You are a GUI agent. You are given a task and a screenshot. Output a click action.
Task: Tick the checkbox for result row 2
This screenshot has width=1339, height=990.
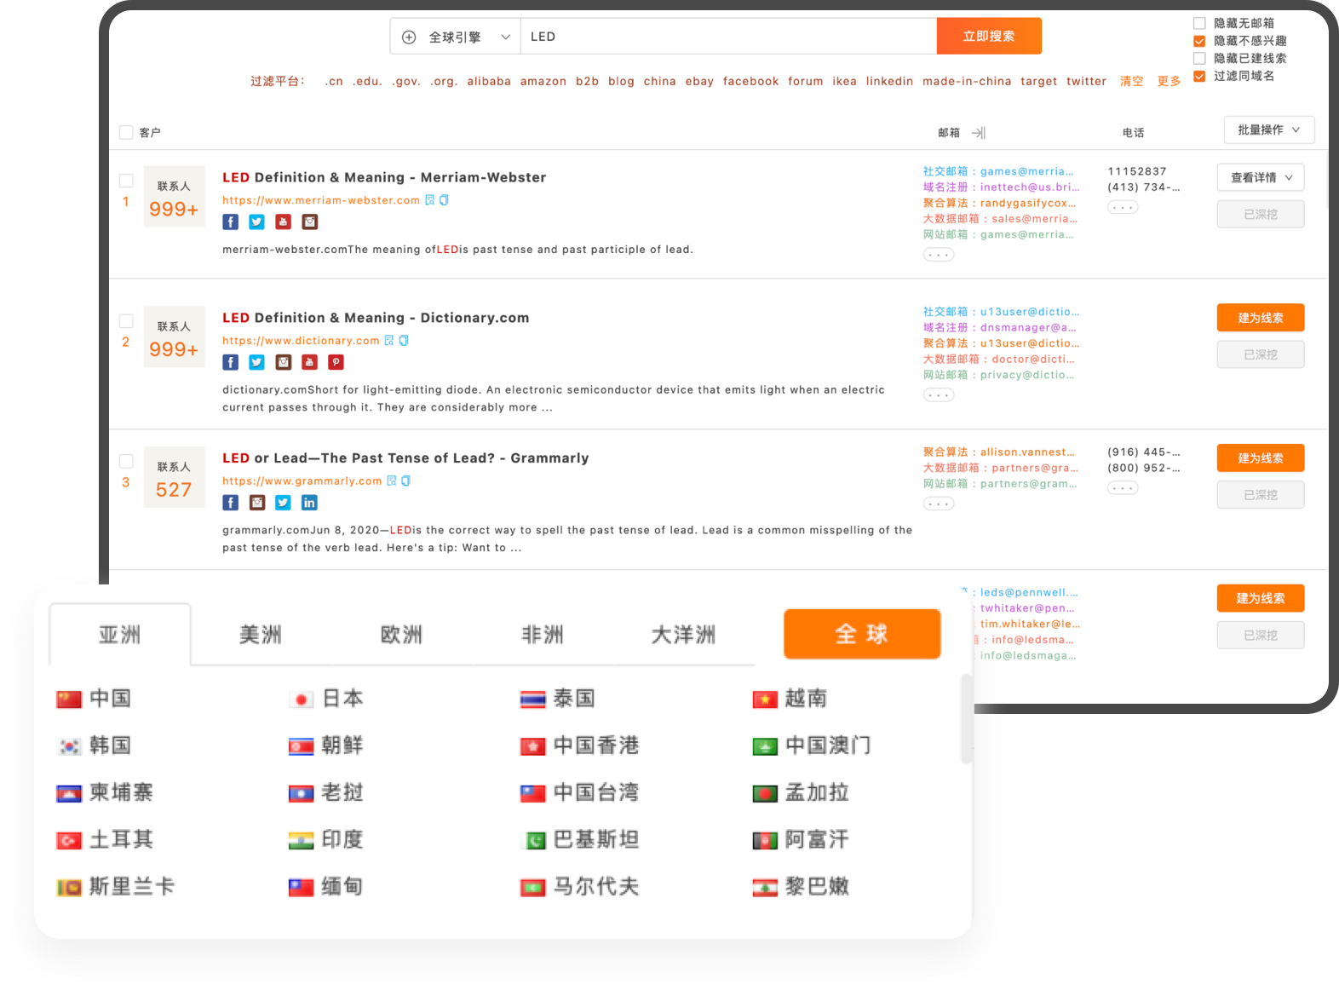point(126,321)
